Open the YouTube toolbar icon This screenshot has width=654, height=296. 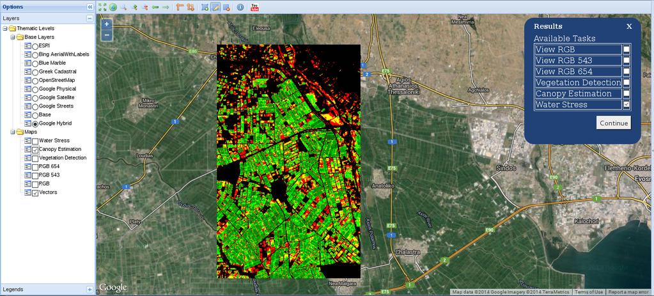pos(254,7)
